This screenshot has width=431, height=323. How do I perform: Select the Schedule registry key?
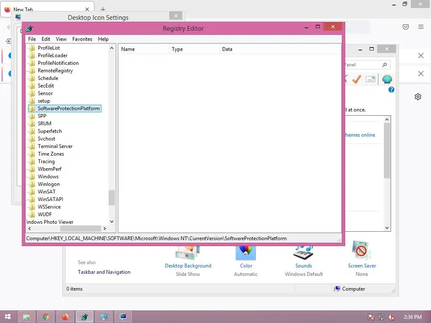(x=48, y=78)
